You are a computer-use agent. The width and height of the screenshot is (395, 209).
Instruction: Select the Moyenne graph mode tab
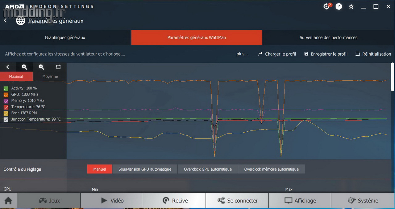(50, 76)
